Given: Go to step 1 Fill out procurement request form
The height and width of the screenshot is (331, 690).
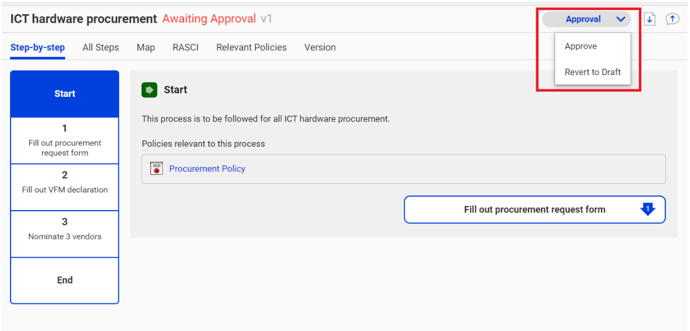Looking at the screenshot, I should coord(65,140).
